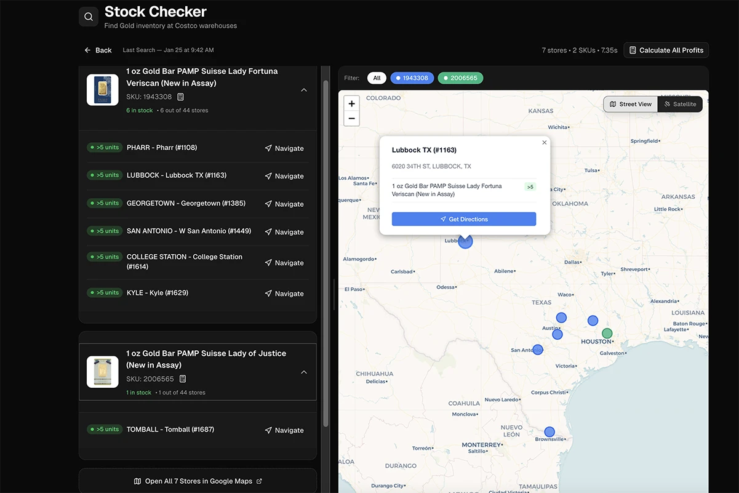
Task: Go back using the Back arrow
Action: click(98, 50)
